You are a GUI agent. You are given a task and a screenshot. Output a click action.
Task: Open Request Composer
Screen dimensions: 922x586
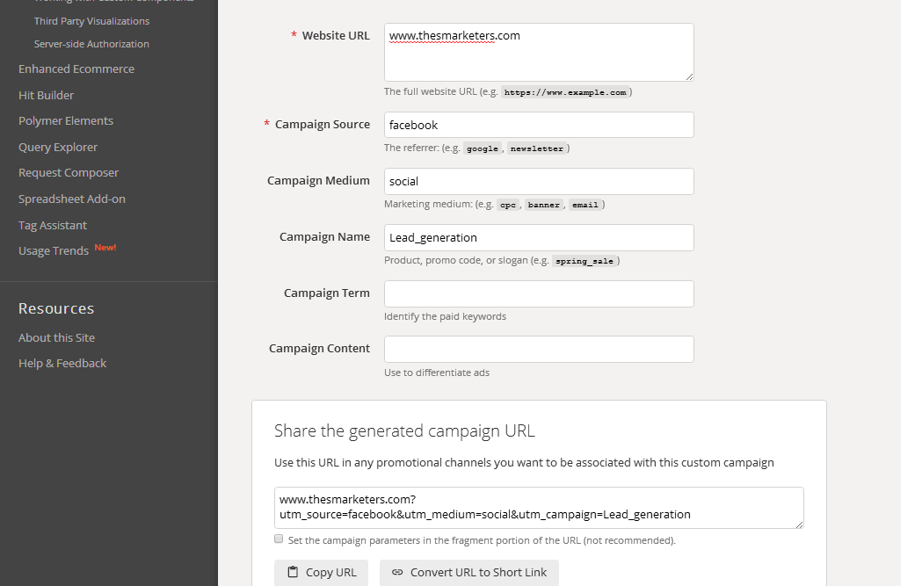(x=69, y=173)
